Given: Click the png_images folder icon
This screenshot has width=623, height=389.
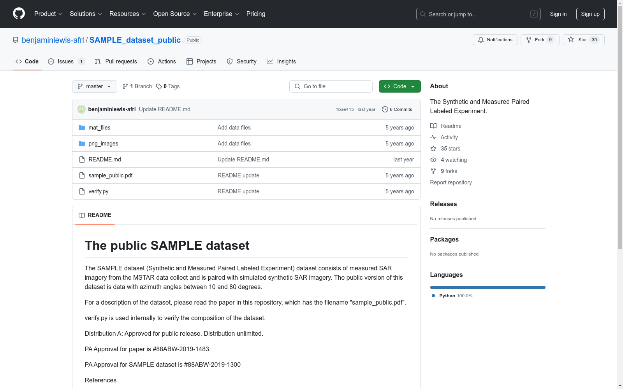Looking at the screenshot, I should [82, 144].
